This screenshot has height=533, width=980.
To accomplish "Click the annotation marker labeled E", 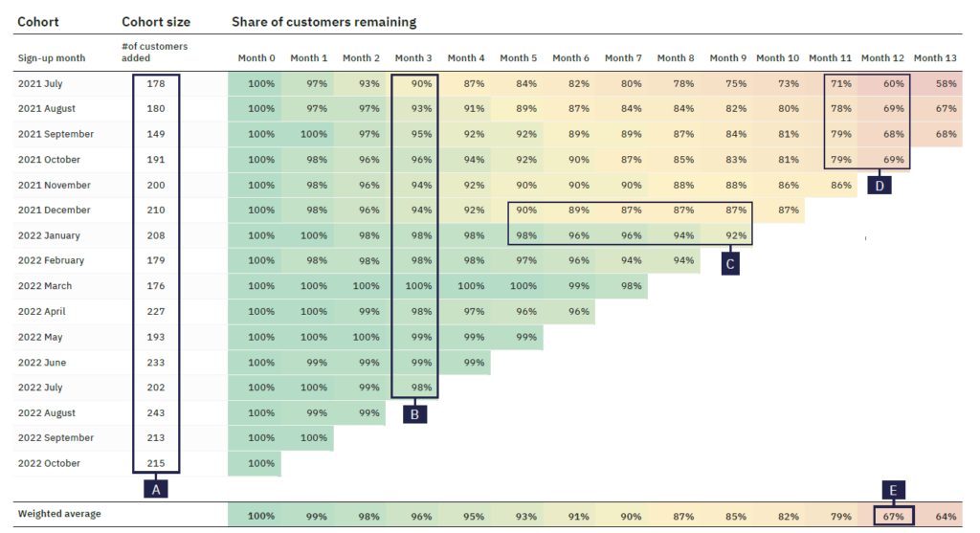I will click(894, 490).
